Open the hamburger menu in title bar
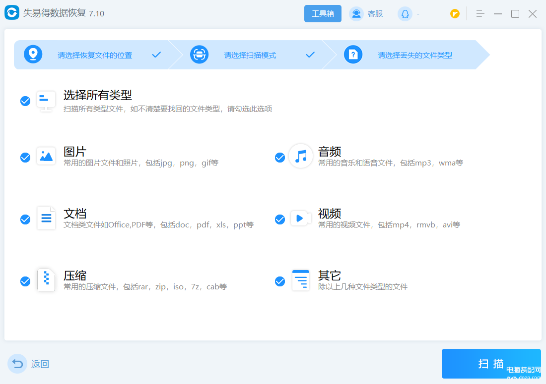The height and width of the screenshot is (384, 546). click(480, 14)
